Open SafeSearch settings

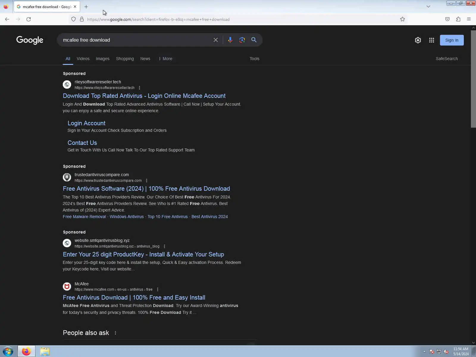(447, 59)
